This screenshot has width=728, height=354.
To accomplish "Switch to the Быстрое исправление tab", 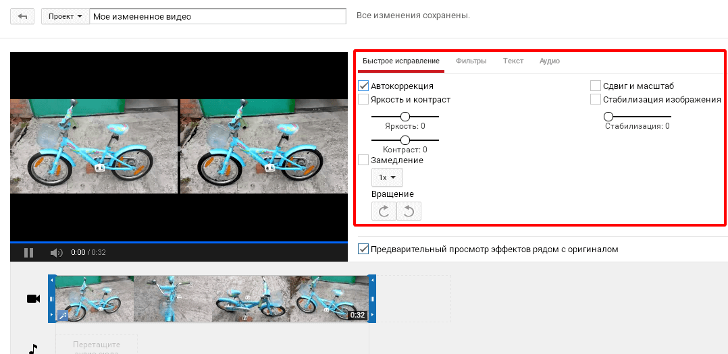I will [x=400, y=61].
